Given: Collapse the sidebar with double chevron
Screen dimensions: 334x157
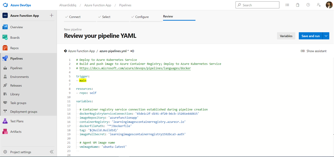Looking at the screenshot, I should [x=52, y=152].
